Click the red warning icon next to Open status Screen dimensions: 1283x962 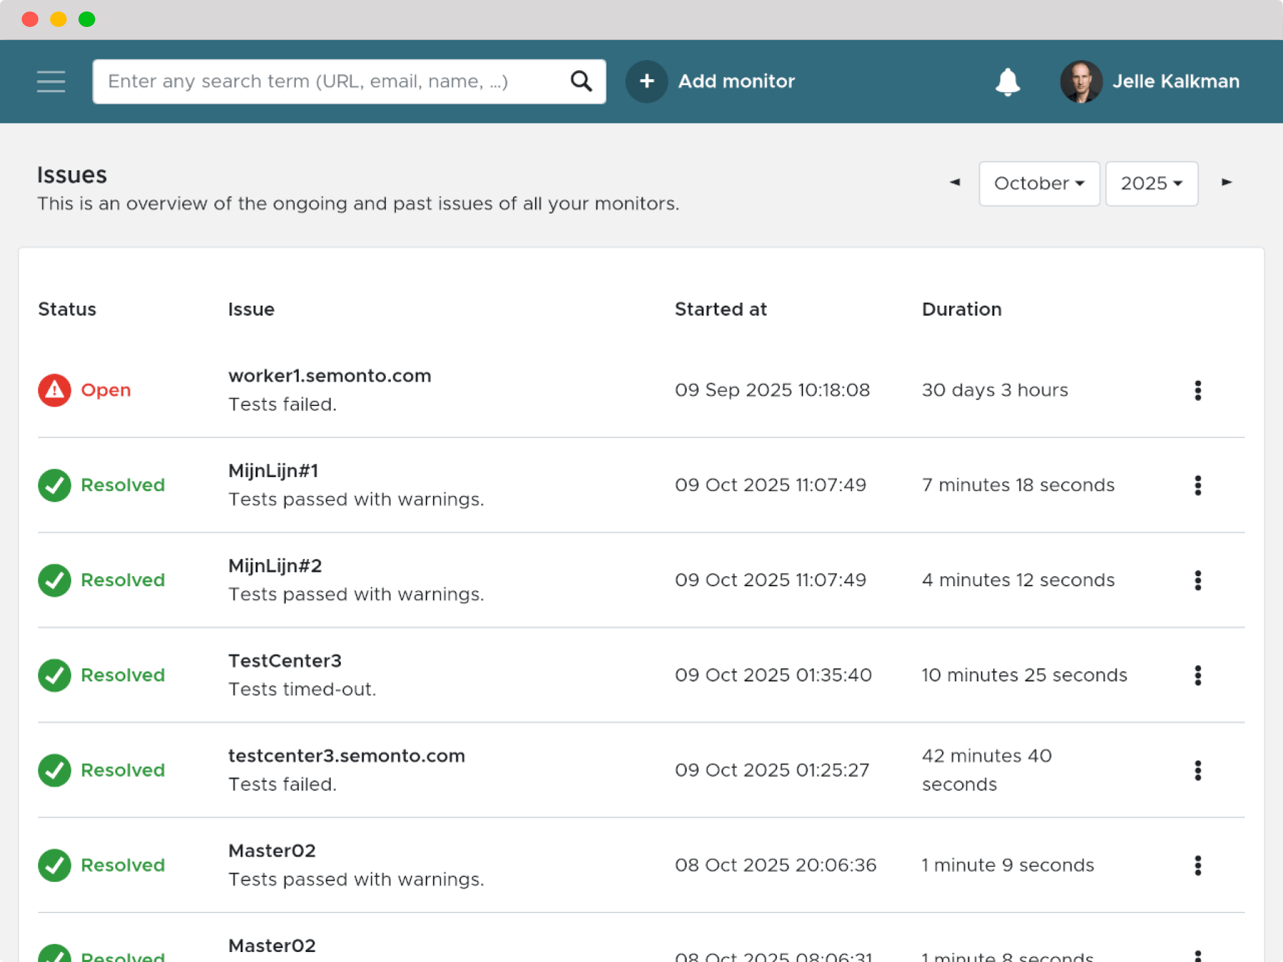tap(54, 390)
